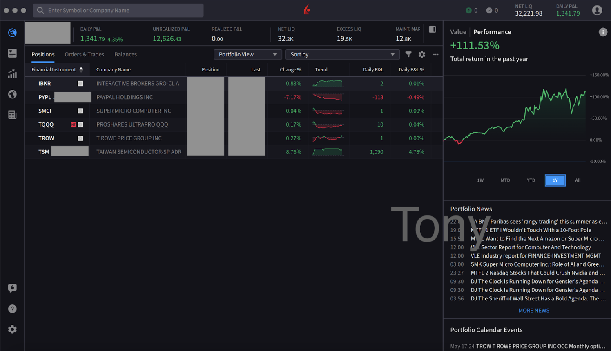Expand the Sort by dropdown
The width and height of the screenshot is (611, 351).
click(342, 54)
